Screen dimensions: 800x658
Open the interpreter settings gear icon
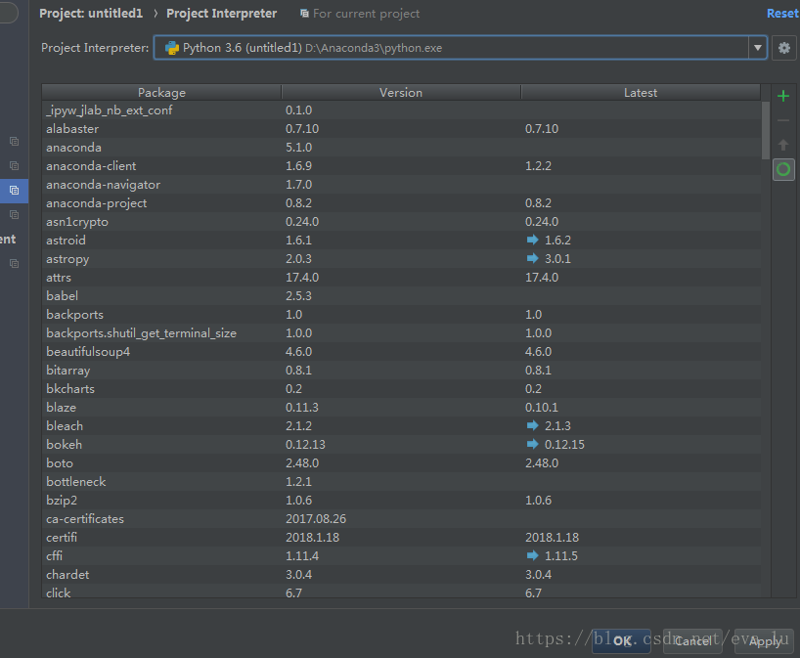point(784,48)
